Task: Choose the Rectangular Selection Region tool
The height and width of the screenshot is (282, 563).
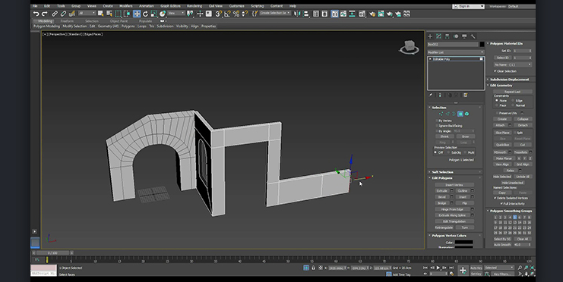Action: pos(118,14)
